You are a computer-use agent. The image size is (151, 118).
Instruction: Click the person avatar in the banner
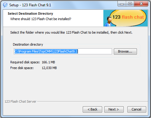(109, 22)
